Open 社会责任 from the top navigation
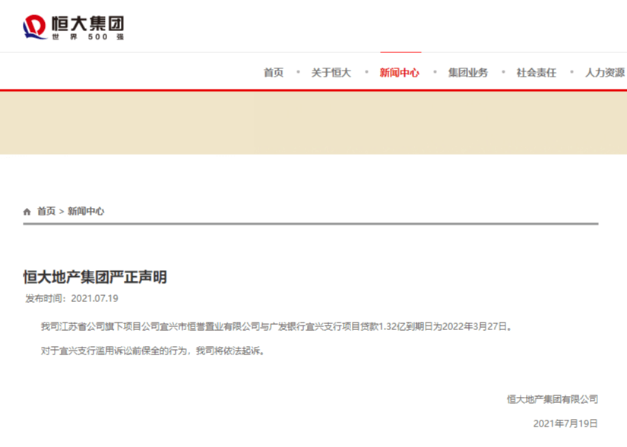 point(537,72)
